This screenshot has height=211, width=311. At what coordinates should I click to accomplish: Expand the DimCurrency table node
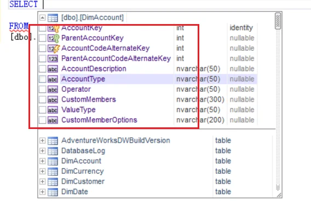click(x=42, y=172)
